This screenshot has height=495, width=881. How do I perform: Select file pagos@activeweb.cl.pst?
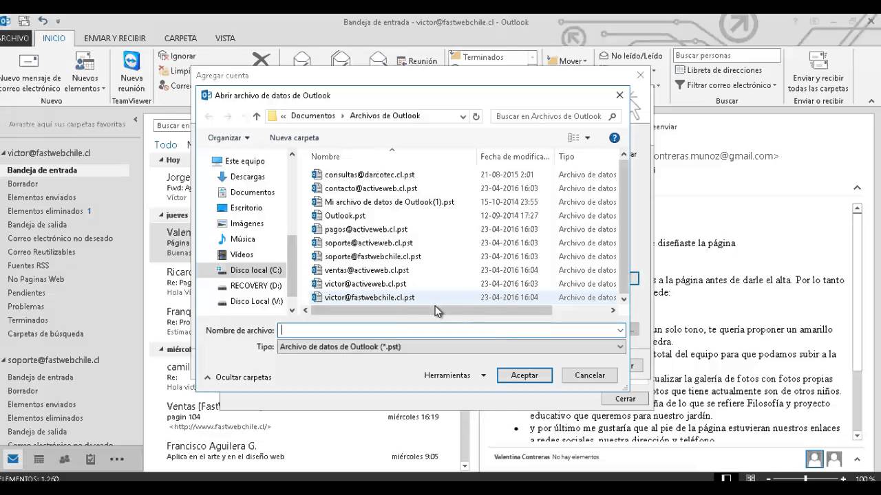(366, 230)
